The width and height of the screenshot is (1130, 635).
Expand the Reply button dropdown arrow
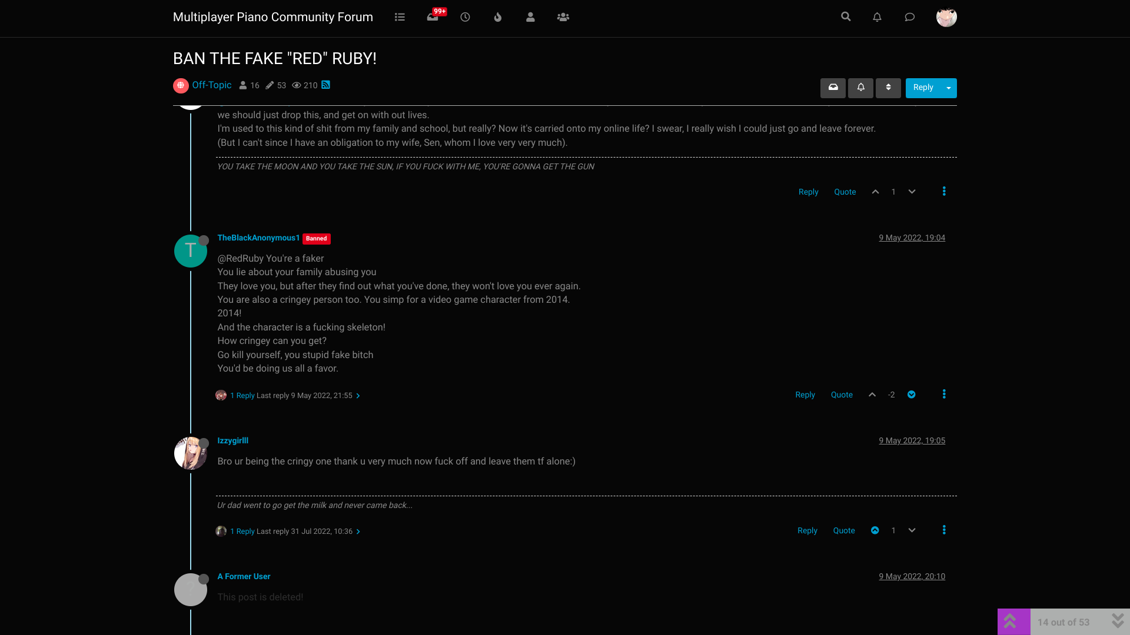(x=949, y=88)
